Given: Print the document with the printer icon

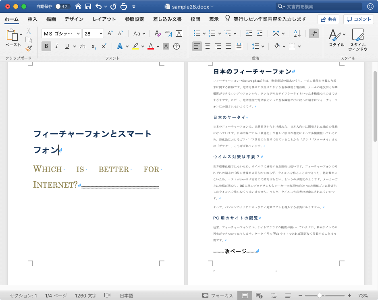Looking at the screenshot, I should (124, 6).
